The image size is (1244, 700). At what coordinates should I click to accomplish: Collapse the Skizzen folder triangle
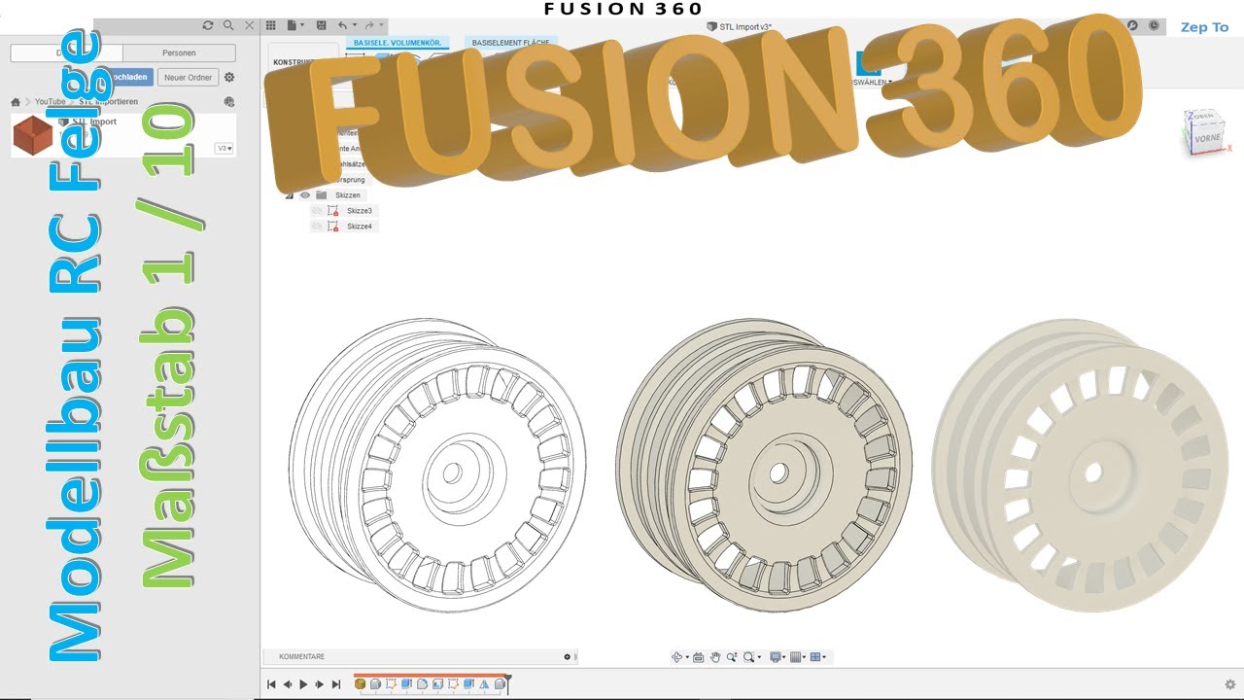click(289, 195)
